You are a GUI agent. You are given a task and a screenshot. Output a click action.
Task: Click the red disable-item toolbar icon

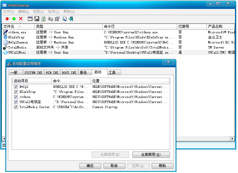click(7, 19)
